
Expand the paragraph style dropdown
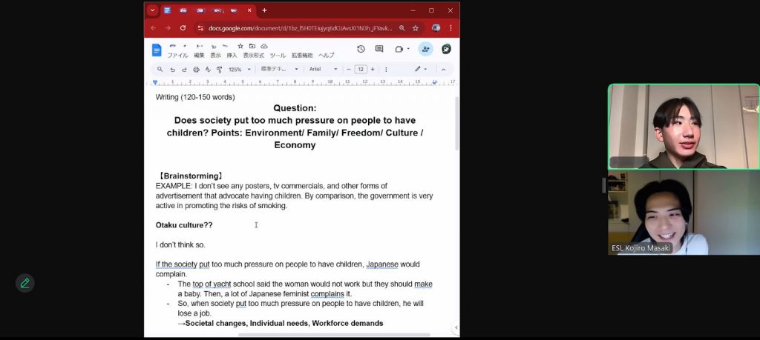click(x=280, y=70)
